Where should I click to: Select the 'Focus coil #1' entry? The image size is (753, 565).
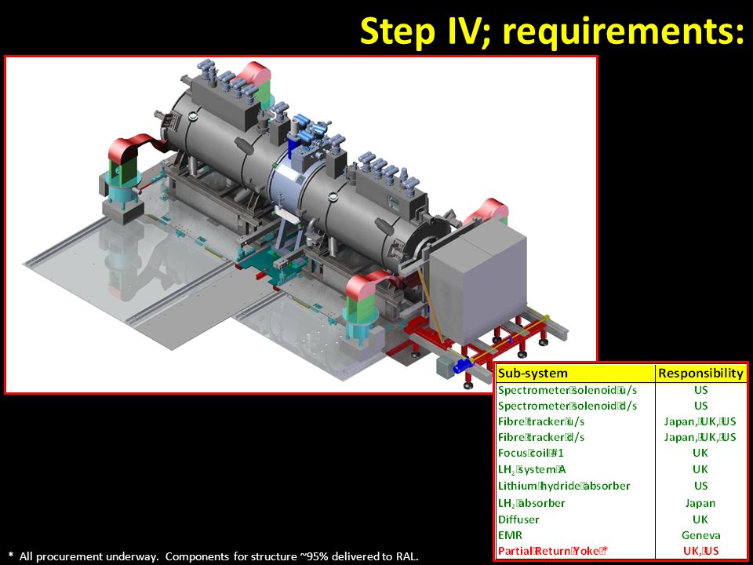[x=531, y=453]
